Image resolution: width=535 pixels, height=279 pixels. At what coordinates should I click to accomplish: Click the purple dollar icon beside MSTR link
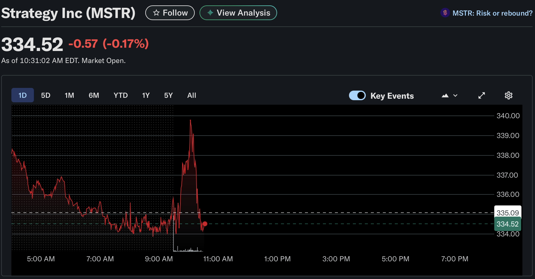(445, 13)
